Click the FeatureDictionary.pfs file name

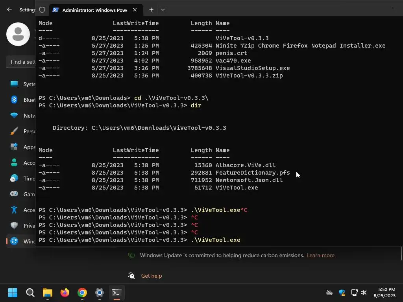[253, 173]
